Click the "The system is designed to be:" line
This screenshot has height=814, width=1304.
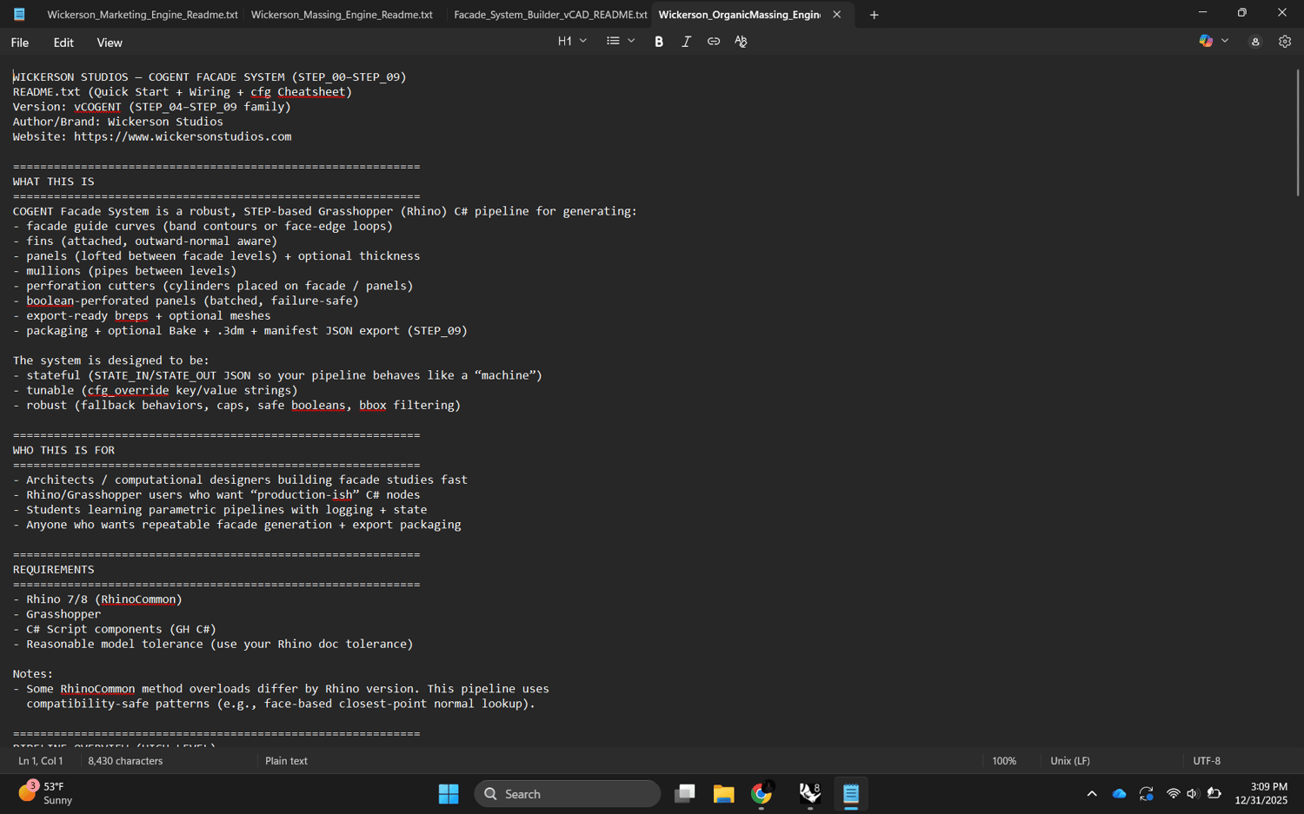coord(110,361)
